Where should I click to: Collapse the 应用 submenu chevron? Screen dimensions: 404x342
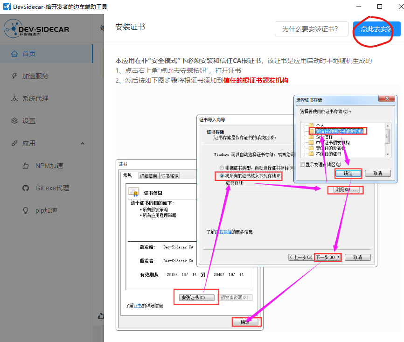click(83, 143)
